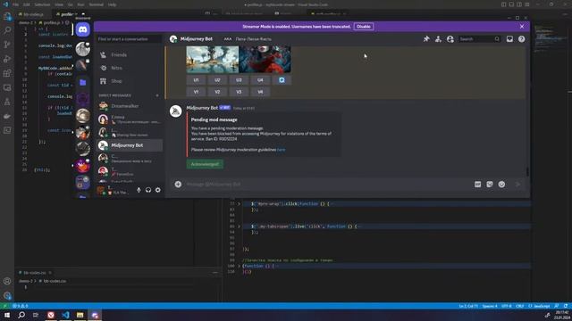This screenshot has width=572, height=321.
Task: Disable Streamer Mode button
Action: [364, 27]
